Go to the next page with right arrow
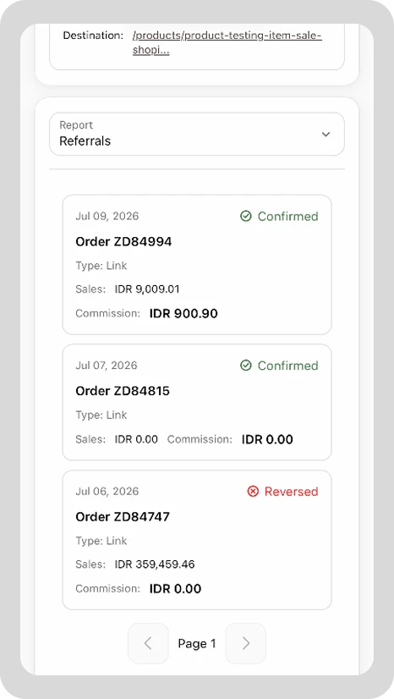This screenshot has height=699, width=394. click(246, 643)
